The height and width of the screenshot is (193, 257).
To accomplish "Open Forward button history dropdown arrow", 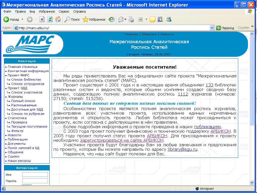I will (36, 19).
